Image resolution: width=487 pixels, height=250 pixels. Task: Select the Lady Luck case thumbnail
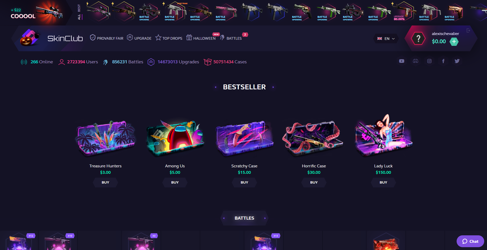click(383, 136)
